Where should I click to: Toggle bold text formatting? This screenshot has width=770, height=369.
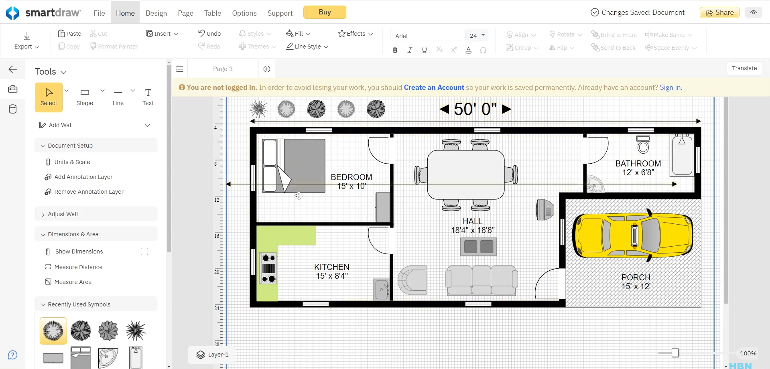click(x=395, y=50)
